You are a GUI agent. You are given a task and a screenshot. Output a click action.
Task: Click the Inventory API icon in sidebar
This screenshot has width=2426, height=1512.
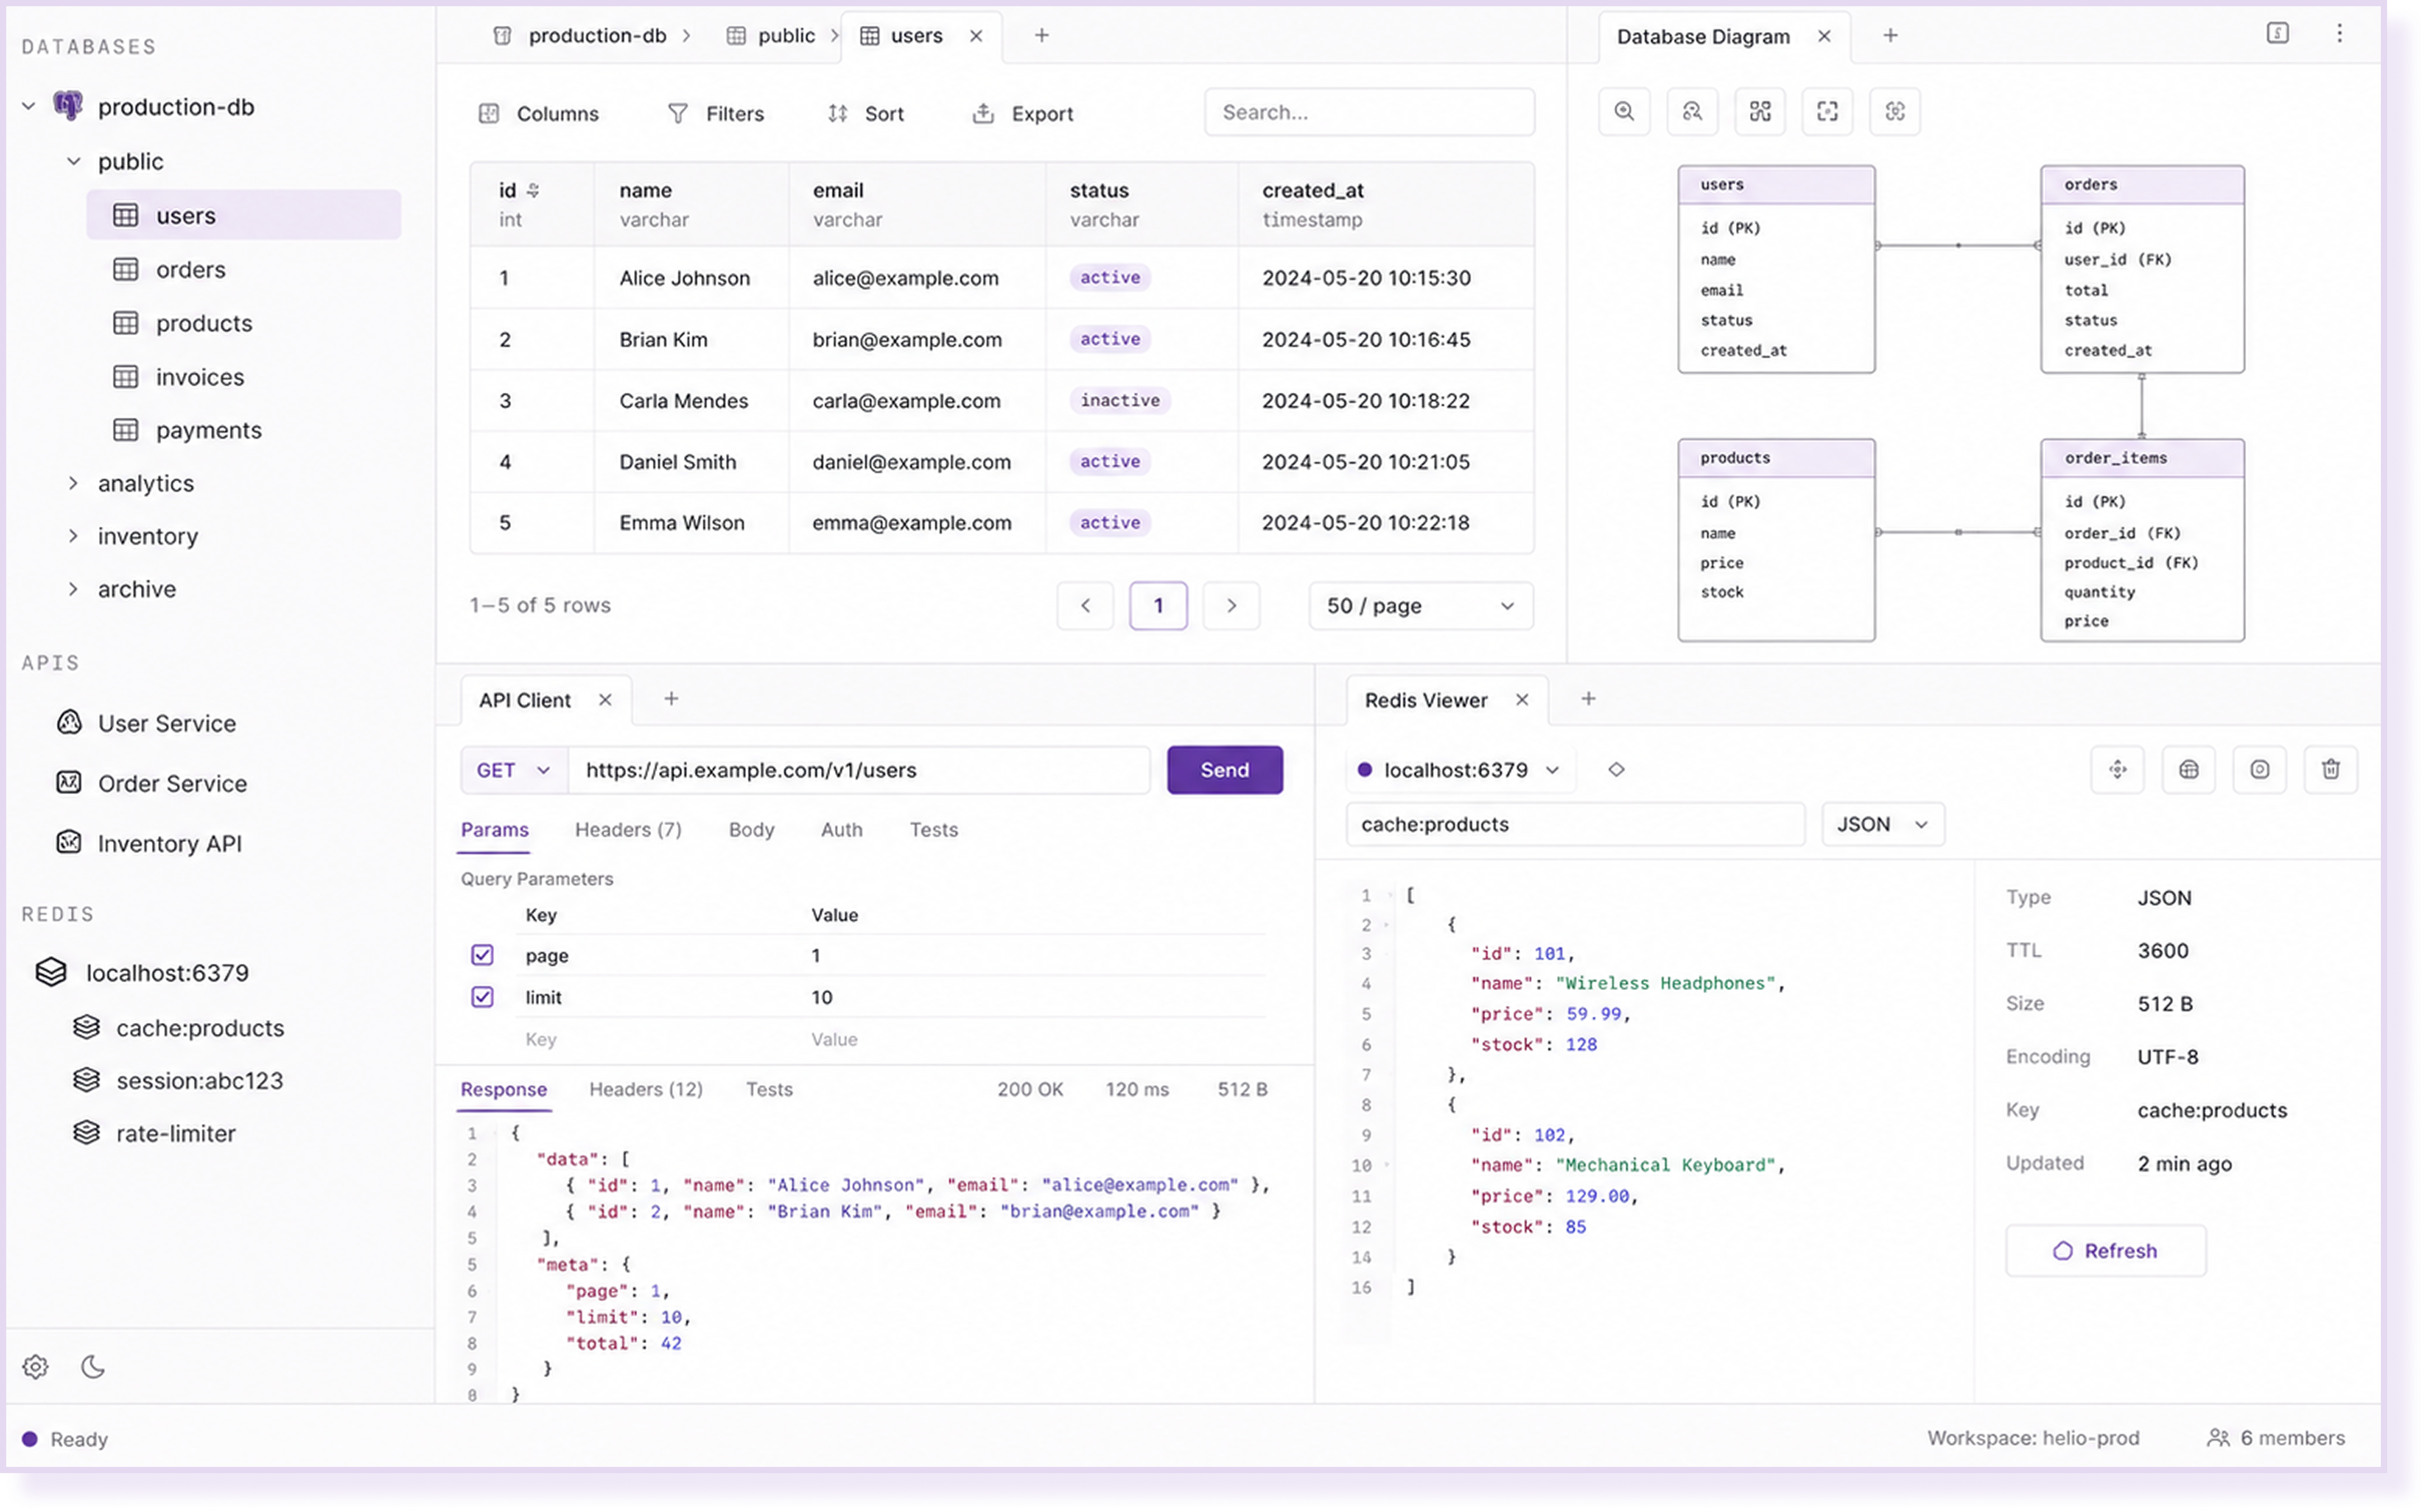pyautogui.click(x=69, y=842)
